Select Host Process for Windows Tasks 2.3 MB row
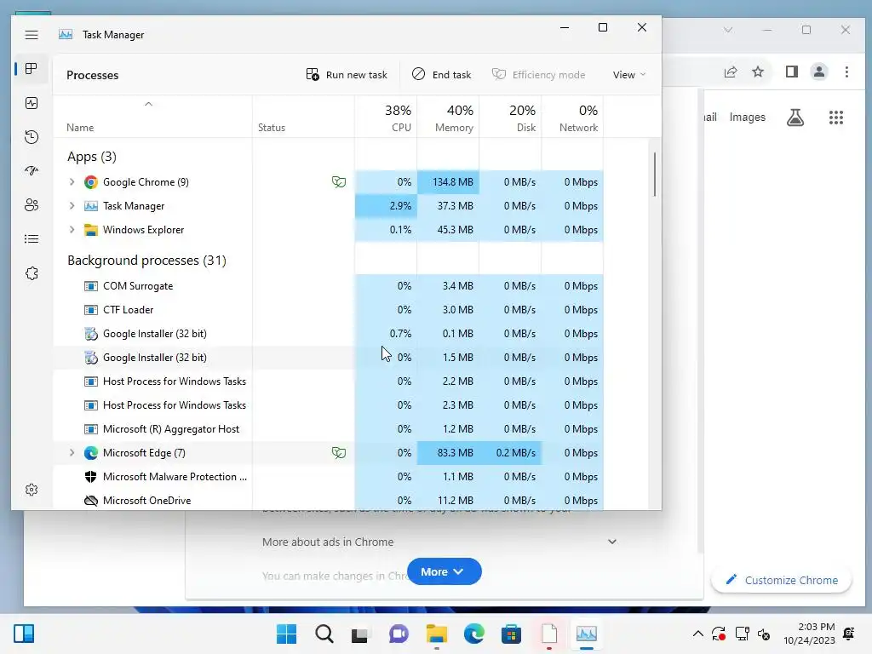872x654 pixels. (328, 405)
